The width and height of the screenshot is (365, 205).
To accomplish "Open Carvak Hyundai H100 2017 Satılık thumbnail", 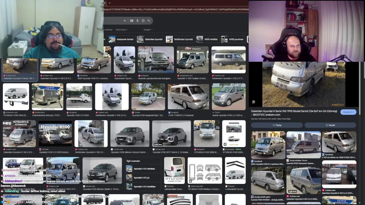I will click(x=172, y=134).
